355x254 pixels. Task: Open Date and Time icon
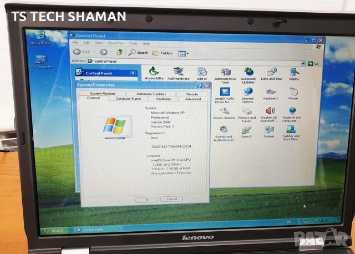271,74
